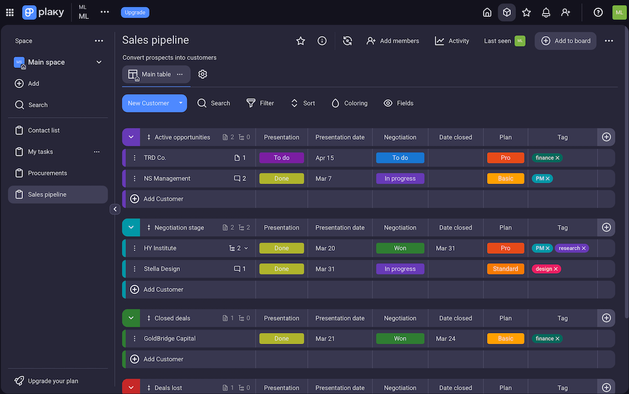
Task: Open the New Customer dropdown arrow
Action: pos(180,103)
